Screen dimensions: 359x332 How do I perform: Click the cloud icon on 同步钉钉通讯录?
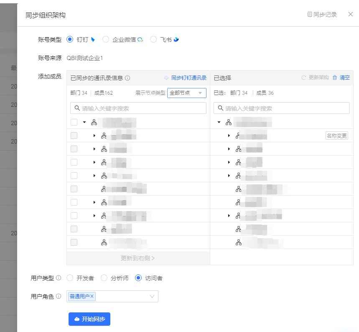166,78
